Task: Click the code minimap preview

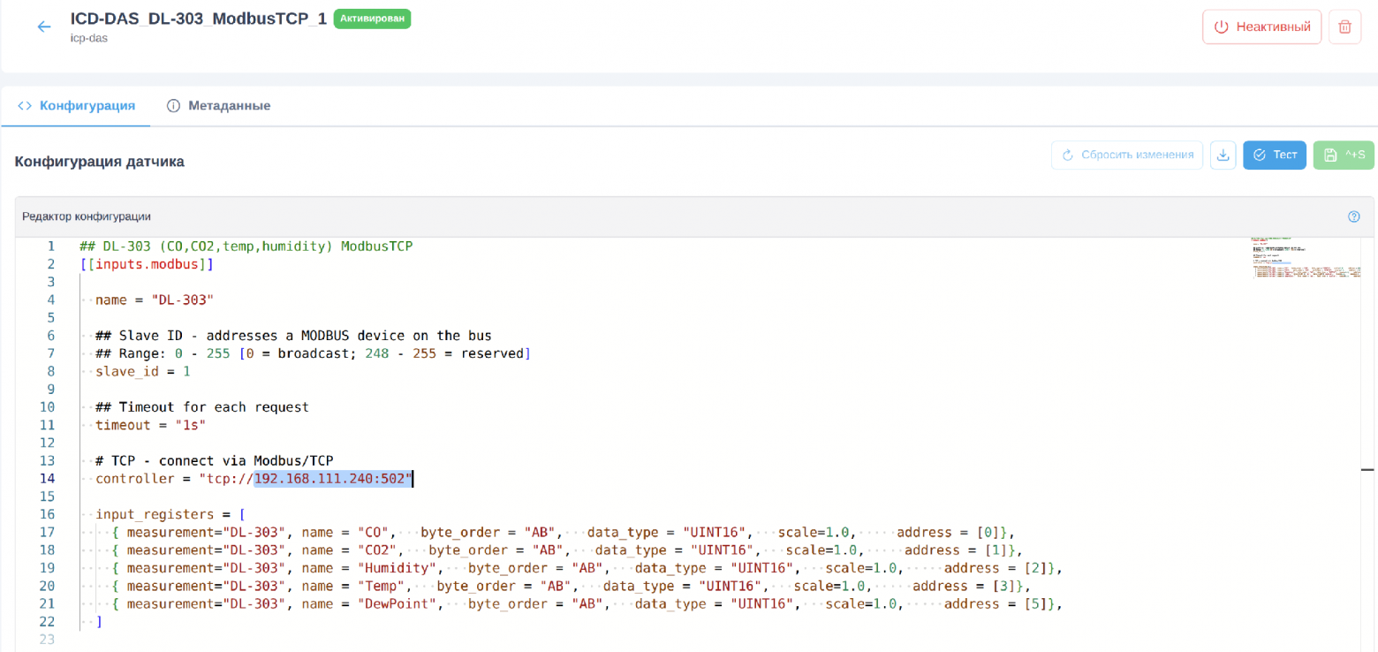Action: point(1305,258)
